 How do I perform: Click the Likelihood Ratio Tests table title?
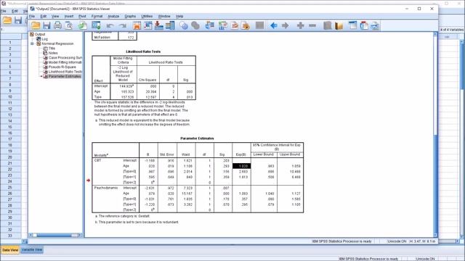pyautogui.click(x=143, y=51)
